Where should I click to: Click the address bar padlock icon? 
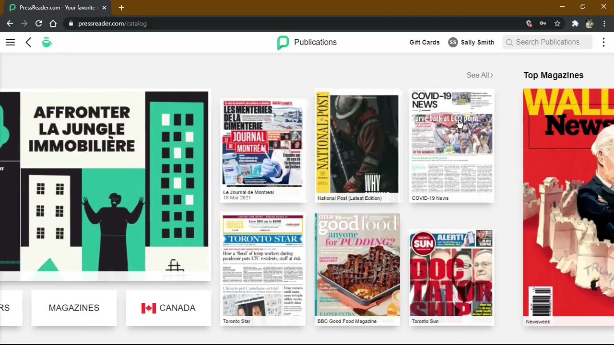(71, 23)
